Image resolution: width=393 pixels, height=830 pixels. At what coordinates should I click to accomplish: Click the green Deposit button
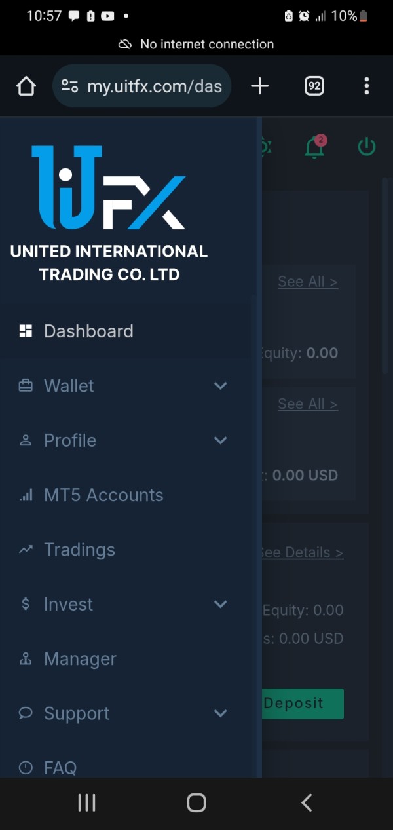coord(303,704)
